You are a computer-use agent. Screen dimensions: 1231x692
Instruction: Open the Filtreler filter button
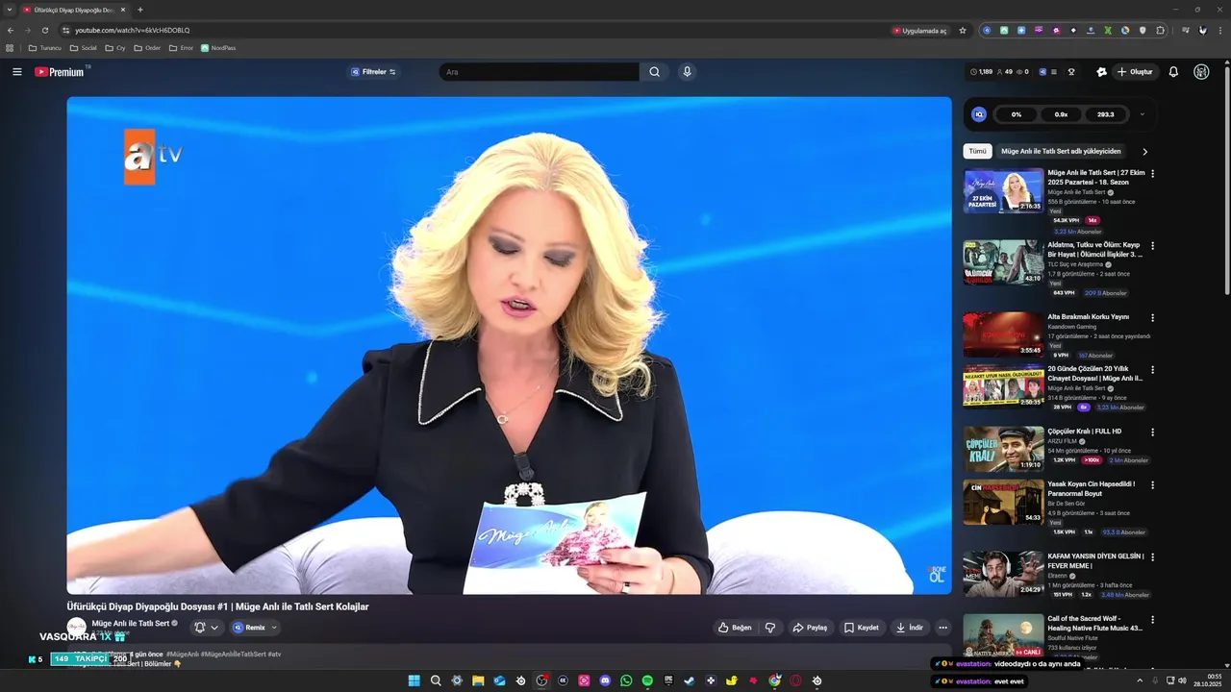pos(373,72)
